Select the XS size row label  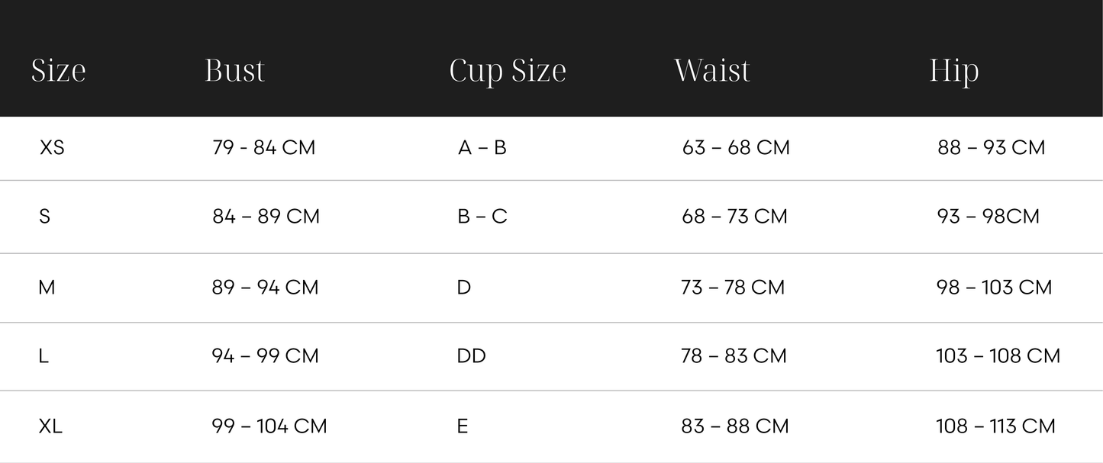[x=52, y=147]
